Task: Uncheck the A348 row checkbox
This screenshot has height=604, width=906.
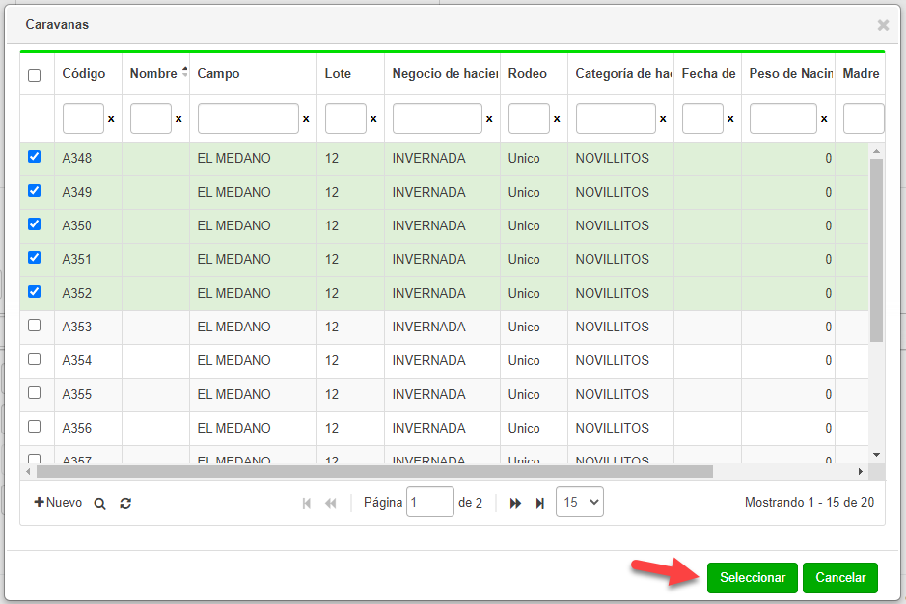Action: click(34, 157)
